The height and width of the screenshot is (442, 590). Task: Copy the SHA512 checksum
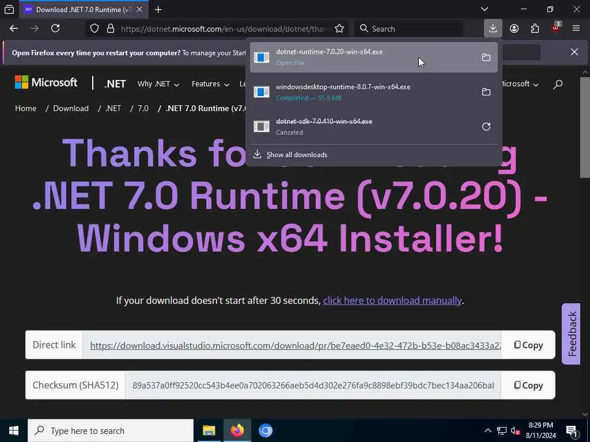(x=528, y=385)
